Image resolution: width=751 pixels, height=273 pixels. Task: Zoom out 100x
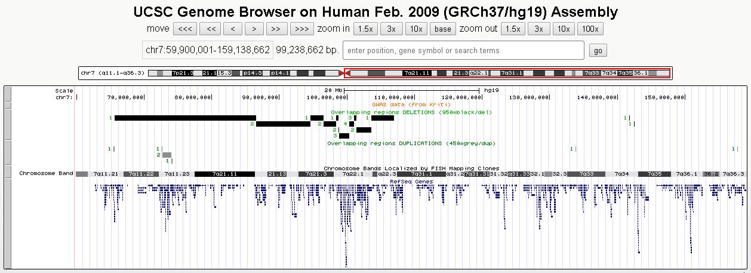(x=590, y=29)
